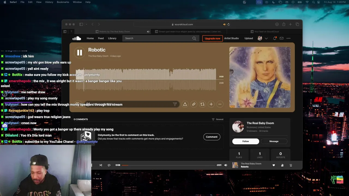The image size is (349, 196).
Task: Seek in the Robotic waveform
Action: point(146,79)
